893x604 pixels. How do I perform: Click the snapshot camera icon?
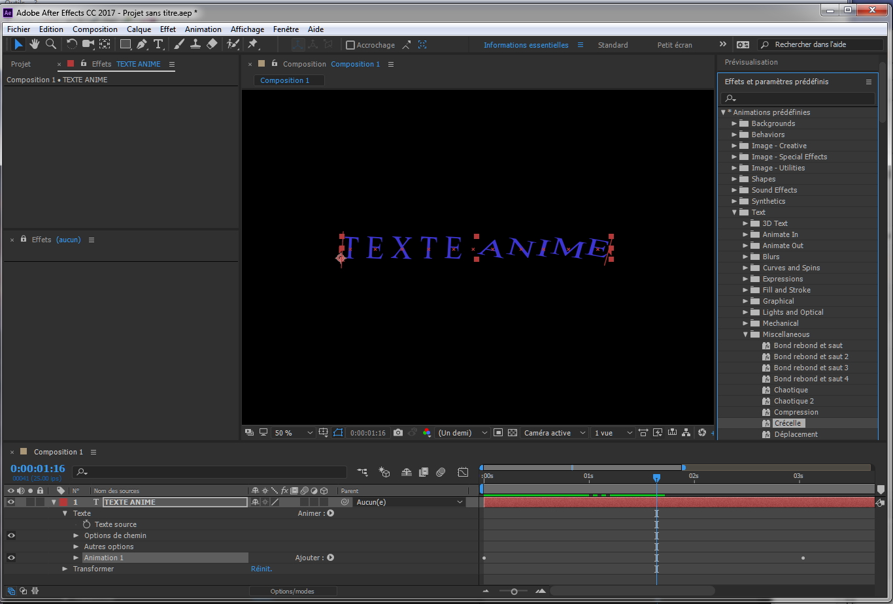pos(398,433)
